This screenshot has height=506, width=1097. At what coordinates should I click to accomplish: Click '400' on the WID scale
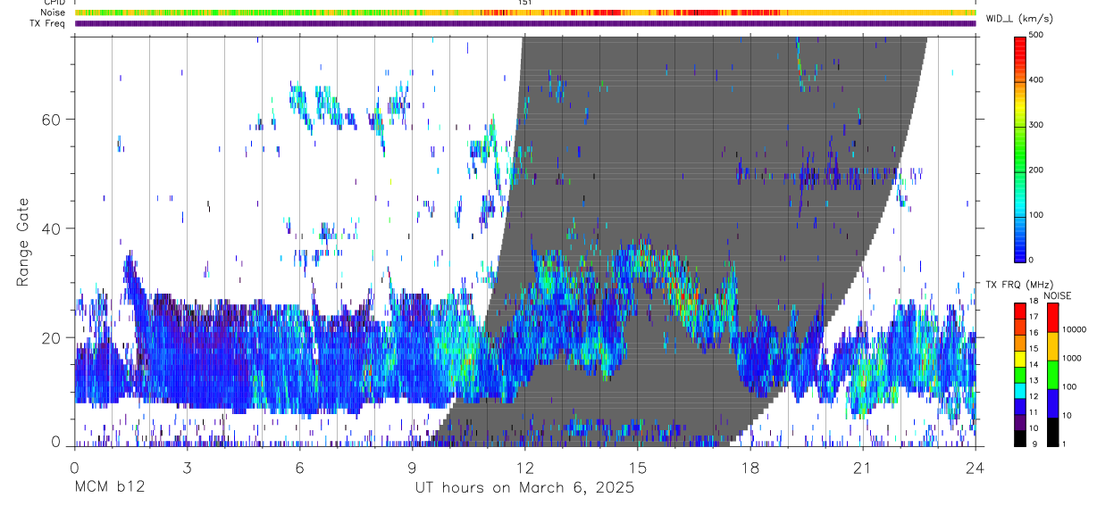[1036, 80]
